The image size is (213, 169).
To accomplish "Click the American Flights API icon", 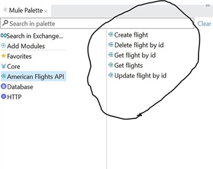I will click(4, 77).
